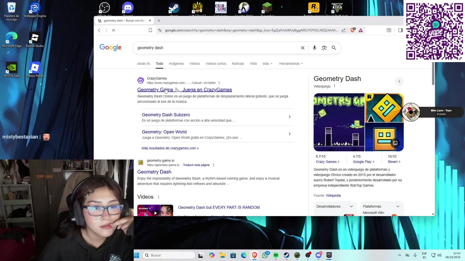
Task: Go back in the Brave browser
Action: coord(99,30)
